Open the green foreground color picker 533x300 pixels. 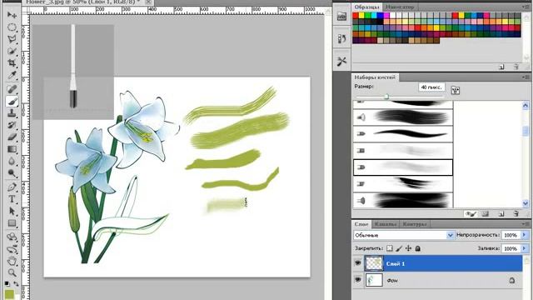(9, 294)
